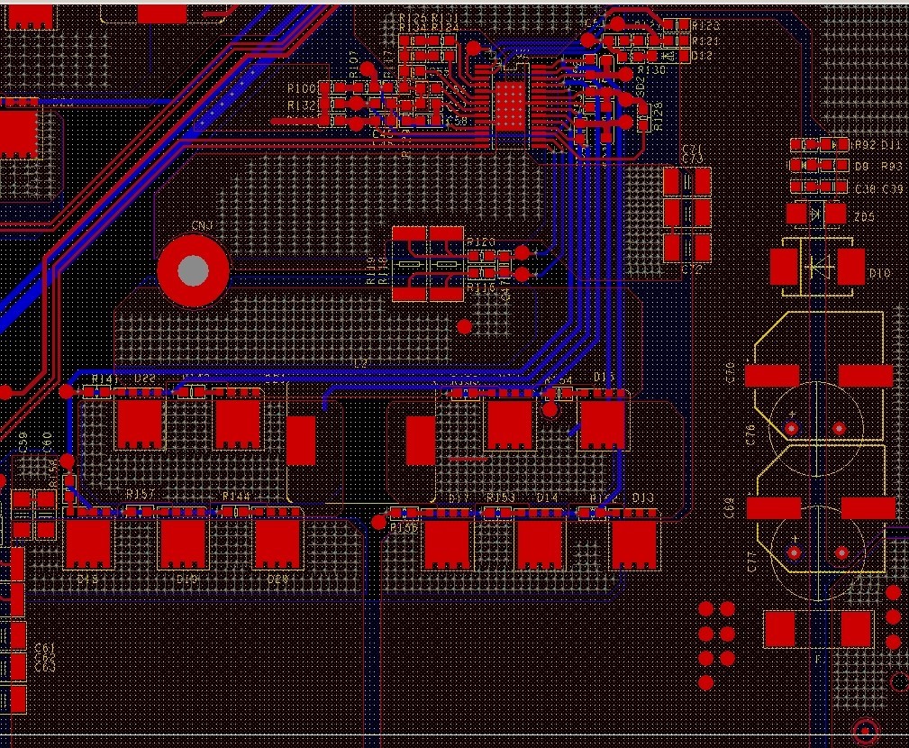The height and width of the screenshot is (748, 909).
Task: Click the concentric-ring fiducial marker
Action: click(x=866, y=731)
